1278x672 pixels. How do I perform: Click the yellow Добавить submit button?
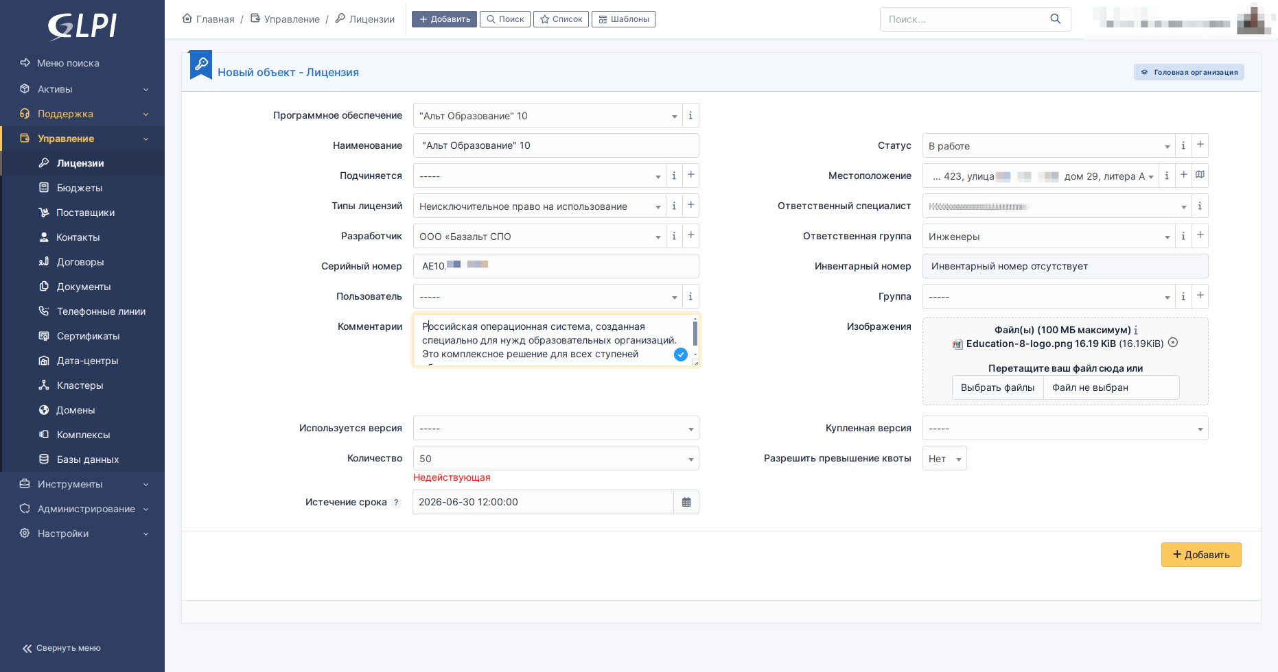click(1201, 555)
